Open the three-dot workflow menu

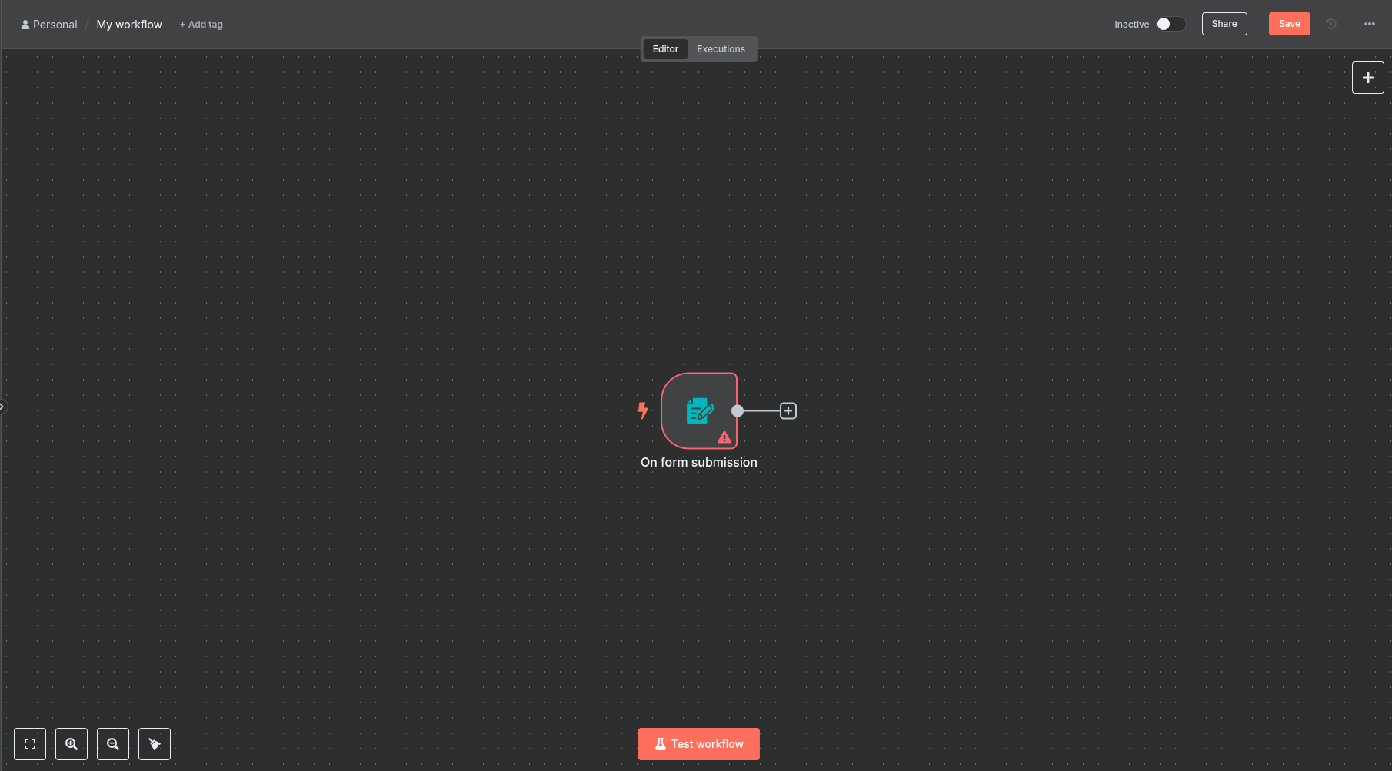click(x=1370, y=24)
